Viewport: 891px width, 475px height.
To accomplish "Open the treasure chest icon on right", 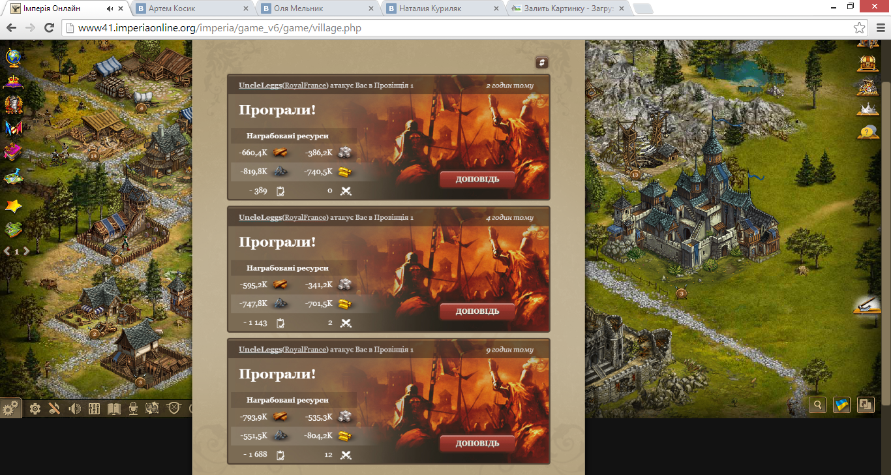I will (867, 63).
